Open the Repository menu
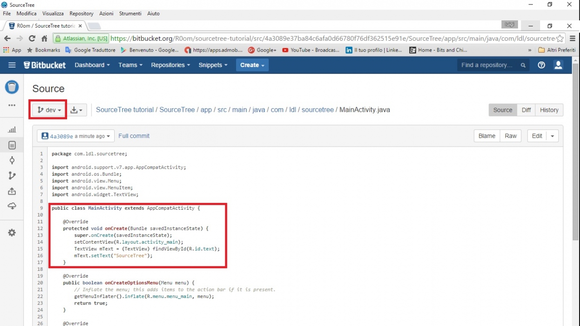Screen dimensions: 580x326 click(82, 14)
